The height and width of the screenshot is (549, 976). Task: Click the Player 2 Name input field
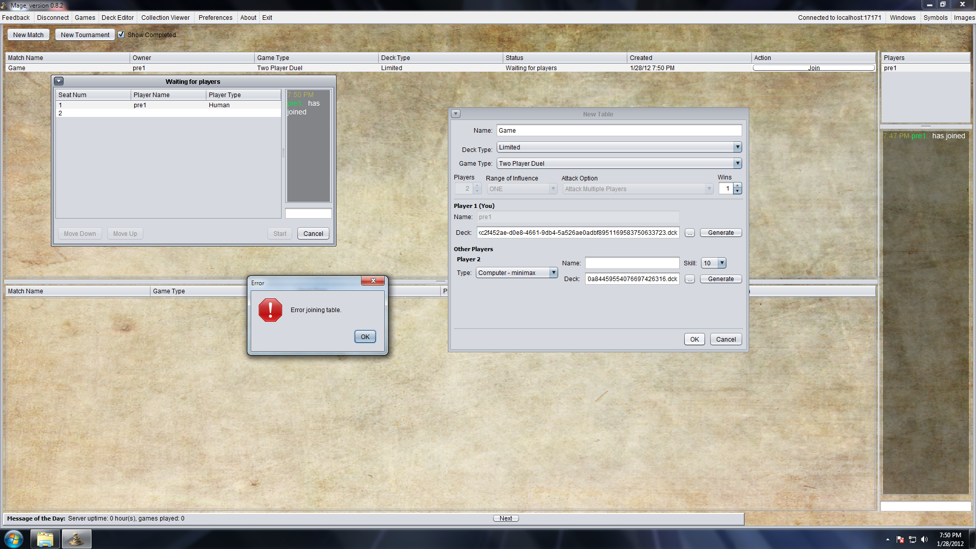[632, 263]
